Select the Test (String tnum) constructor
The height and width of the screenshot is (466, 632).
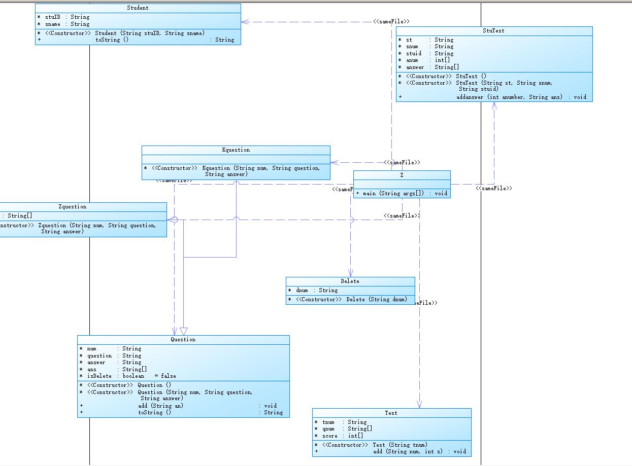pyautogui.click(x=371, y=445)
